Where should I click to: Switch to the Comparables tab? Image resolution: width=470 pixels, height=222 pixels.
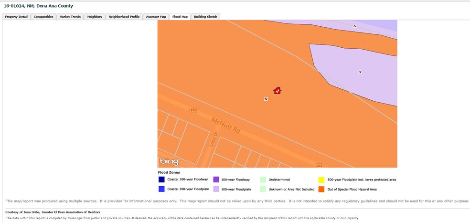point(43,17)
